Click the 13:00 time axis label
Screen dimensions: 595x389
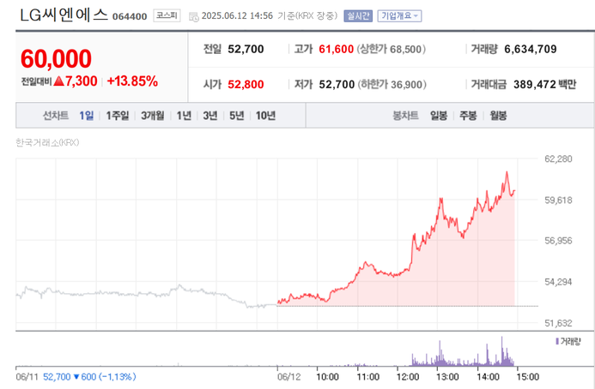pyautogui.click(x=447, y=377)
